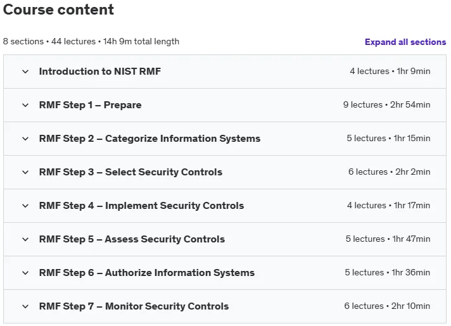Click the 5 lectures • 1hr 47min text
Image resolution: width=451 pixels, height=326 pixels.
click(388, 239)
